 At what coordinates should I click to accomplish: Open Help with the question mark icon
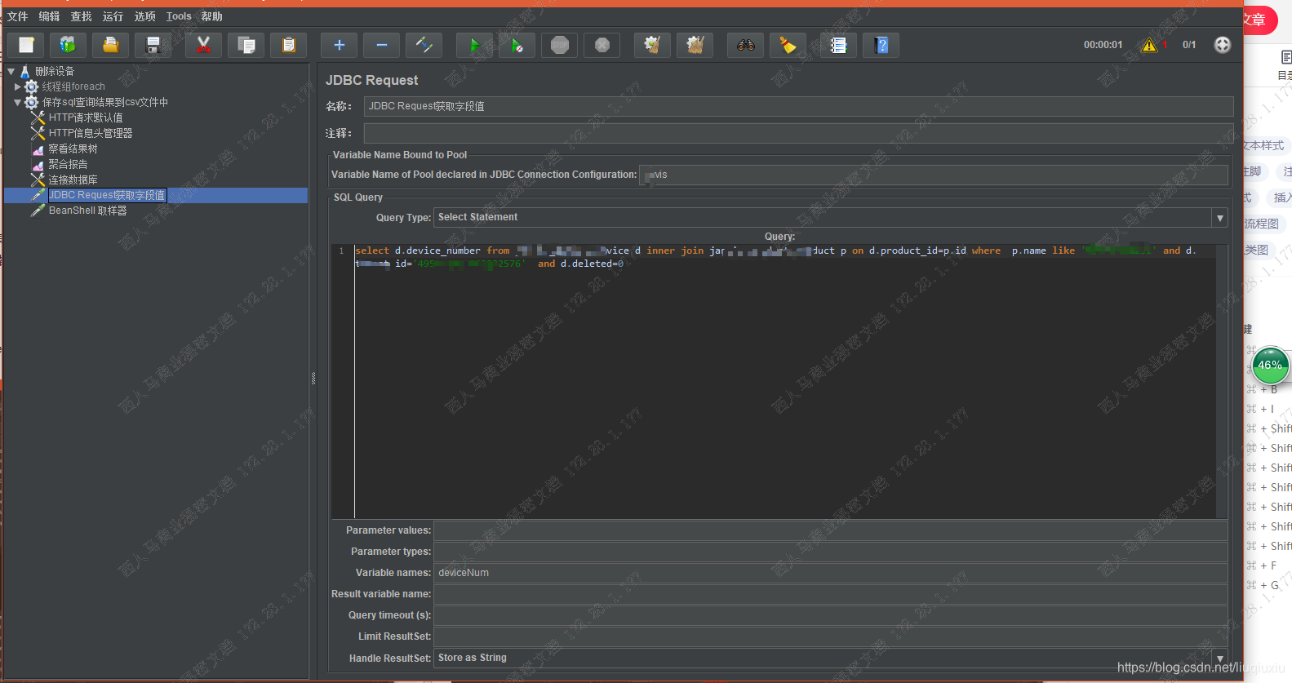point(881,45)
